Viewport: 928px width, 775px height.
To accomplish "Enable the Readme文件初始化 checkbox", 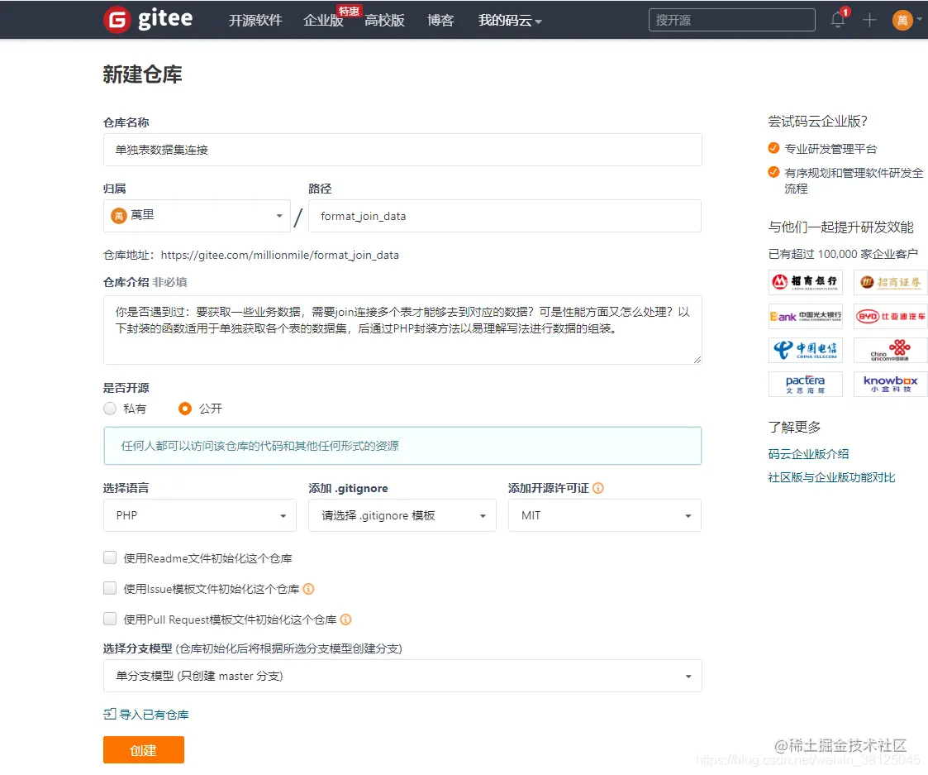I will (x=109, y=557).
